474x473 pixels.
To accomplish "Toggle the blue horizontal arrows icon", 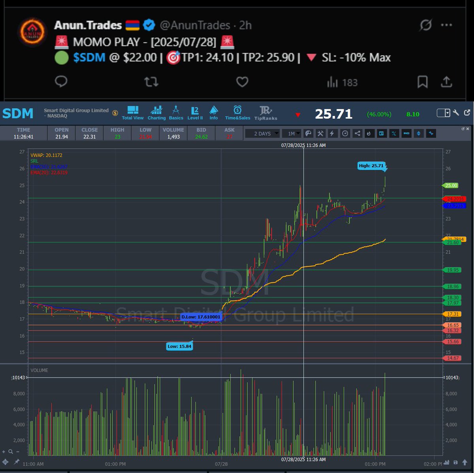I will (431, 134).
